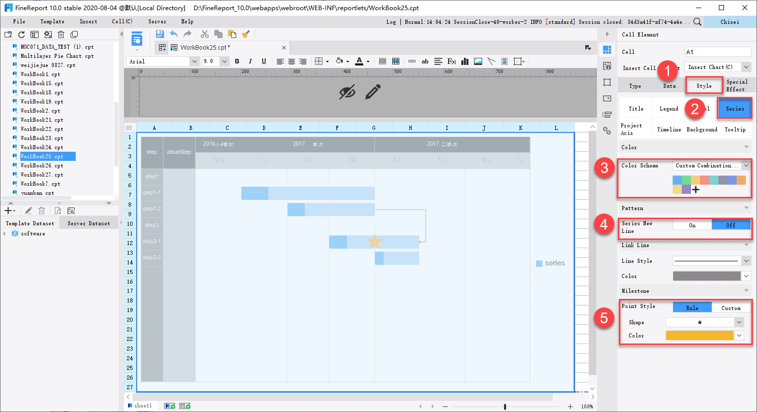Use the format painter brush
Viewport: 757px width, 412px height.
tap(246, 34)
